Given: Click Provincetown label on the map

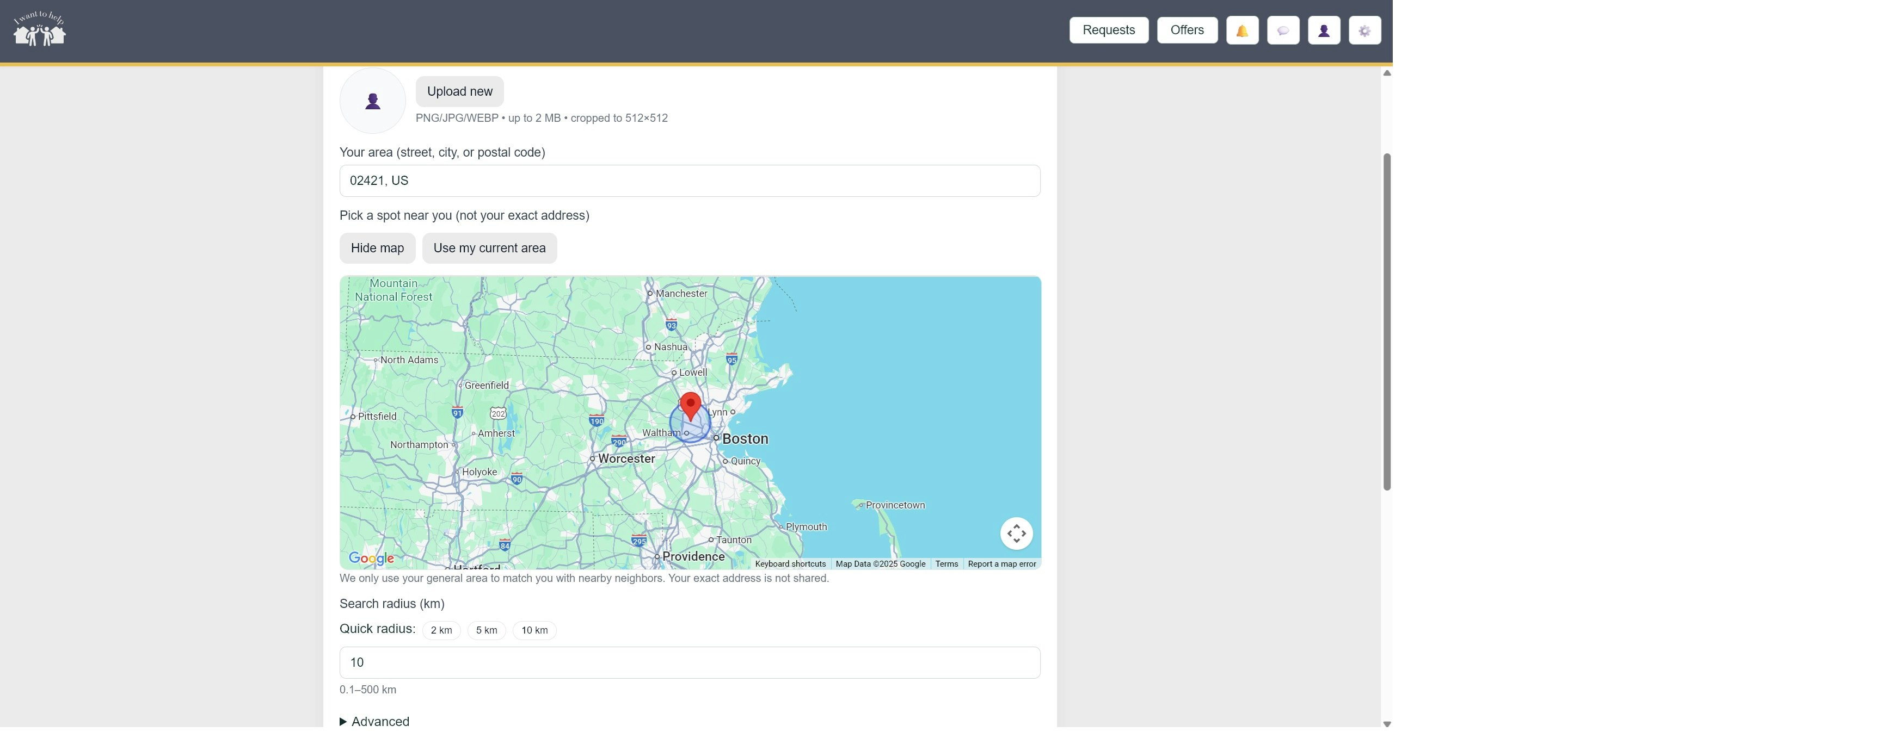Looking at the screenshot, I should pos(895,506).
